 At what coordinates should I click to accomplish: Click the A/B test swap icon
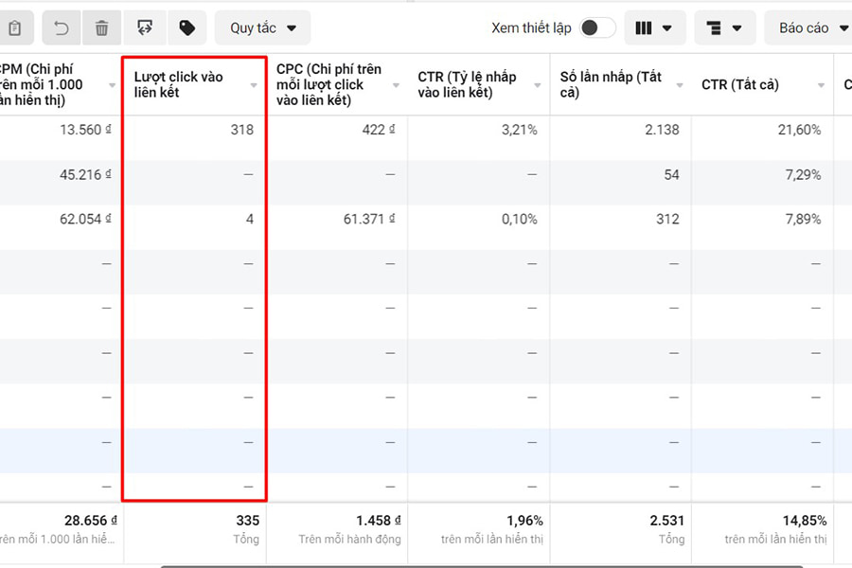(145, 28)
